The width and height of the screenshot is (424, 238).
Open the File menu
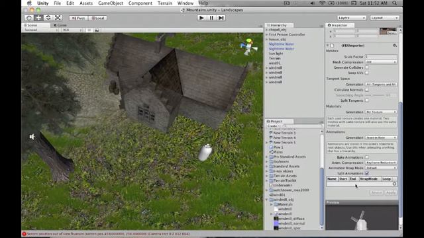pyautogui.click(x=58, y=3)
